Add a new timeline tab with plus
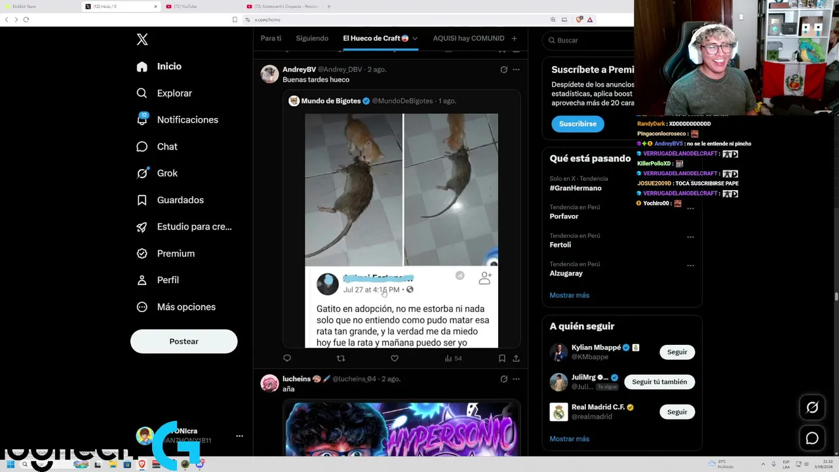Screen dimensions: 839x472 [514, 39]
